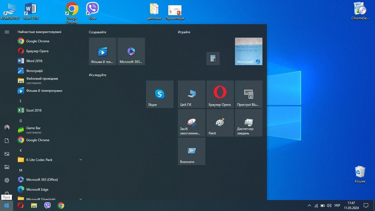Open the Фотографії live tile

click(249, 51)
